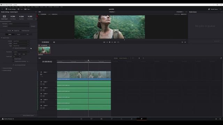Open the Color page icon
The image size is (223, 125).
122,119
